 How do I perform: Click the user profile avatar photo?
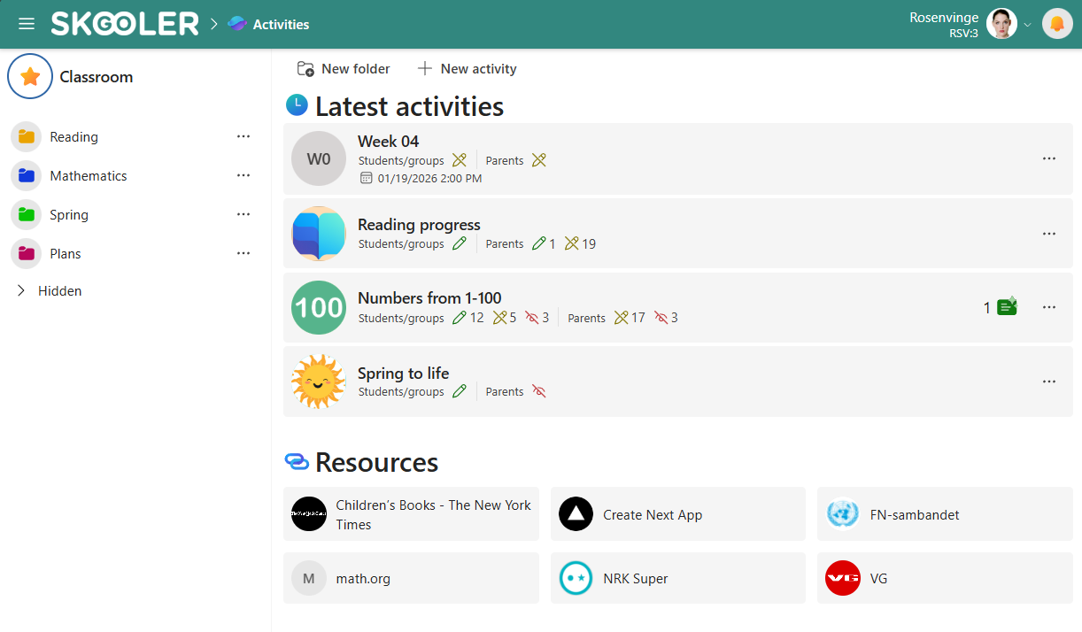(1001, 24)
